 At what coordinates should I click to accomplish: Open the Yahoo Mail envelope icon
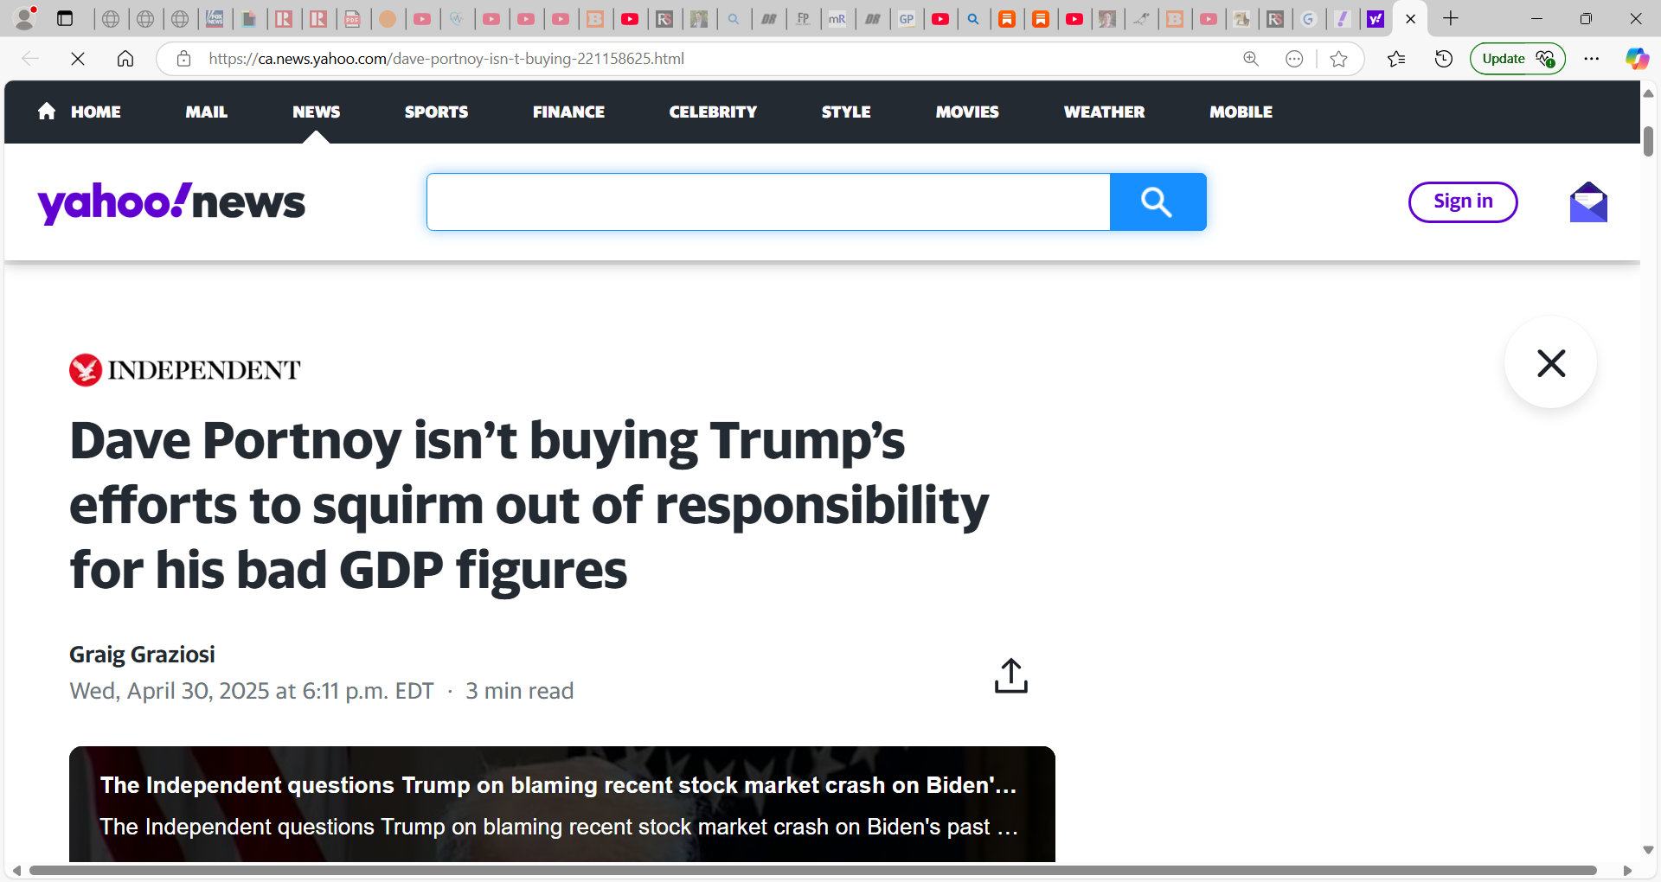[x=1588, y=202]
